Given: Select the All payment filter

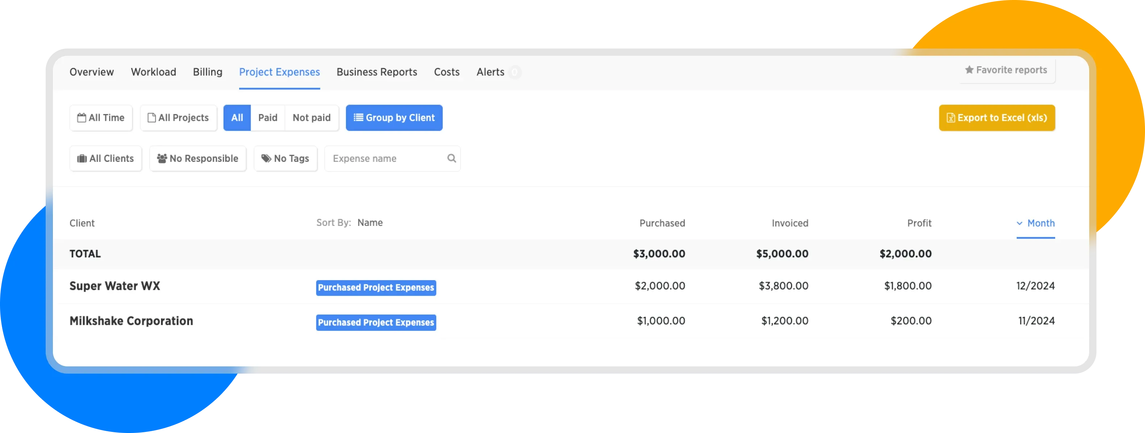Looking at the screenshot, I should click(x=237, y=118).
